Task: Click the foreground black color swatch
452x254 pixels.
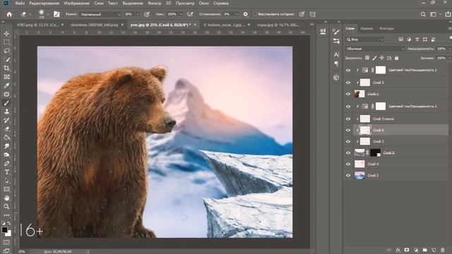Action: click(4, 229)
